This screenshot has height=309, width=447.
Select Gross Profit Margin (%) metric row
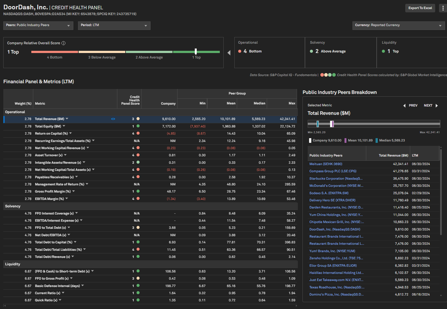150,191
